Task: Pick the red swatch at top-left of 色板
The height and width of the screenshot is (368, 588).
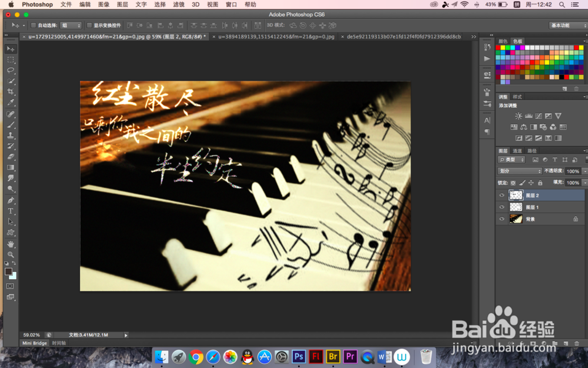Action: click(498, 48)
